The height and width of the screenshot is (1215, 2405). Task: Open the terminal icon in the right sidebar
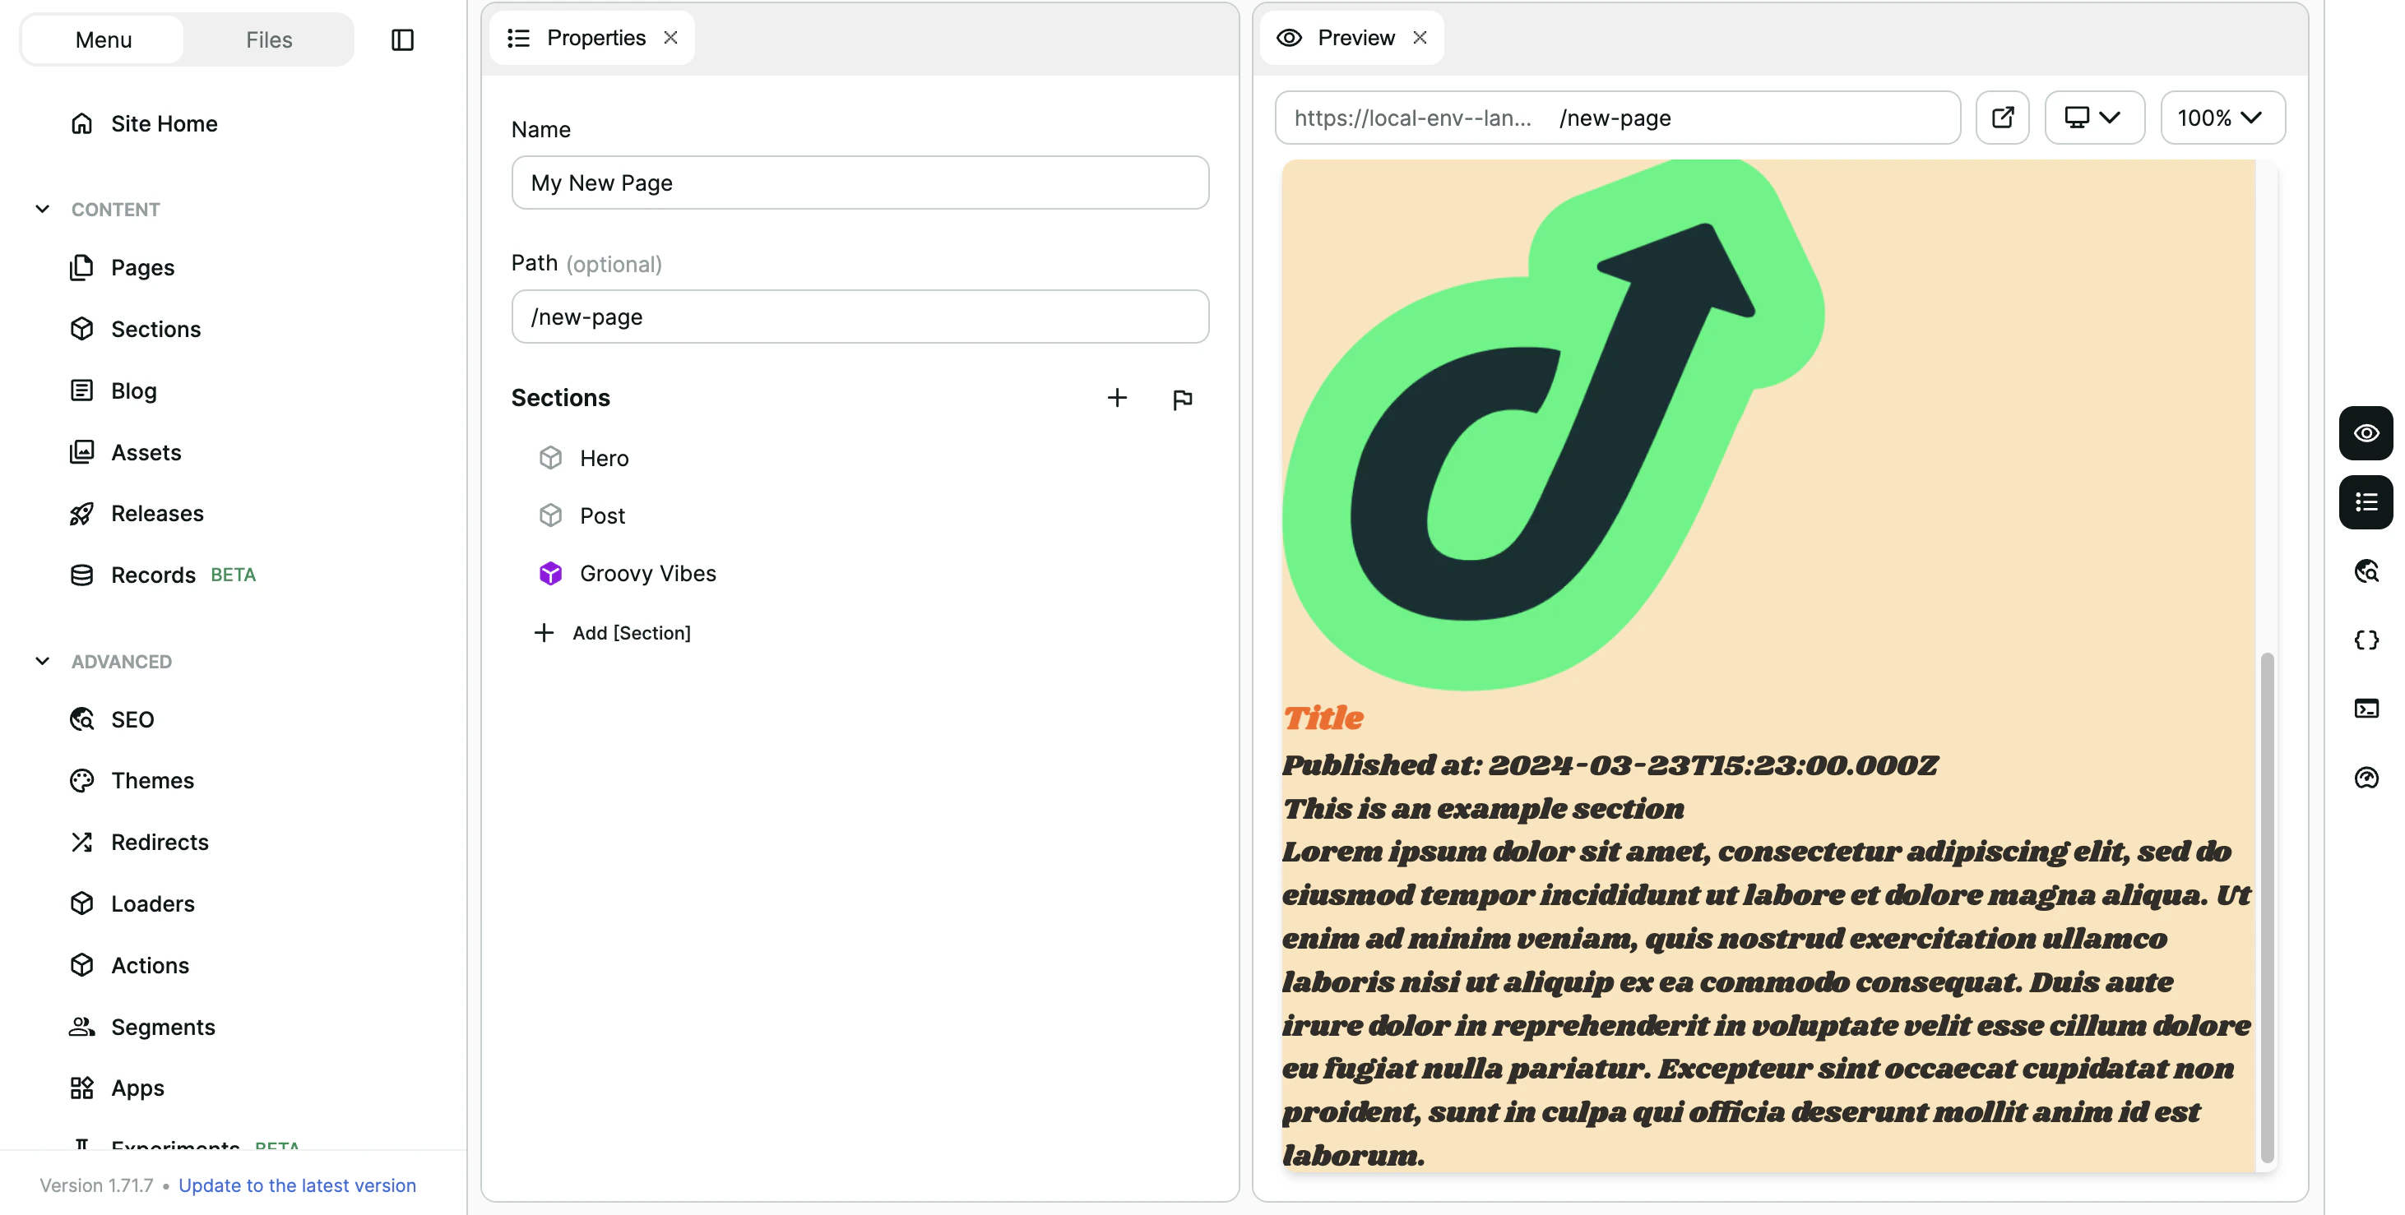[x=2366, y=709]
